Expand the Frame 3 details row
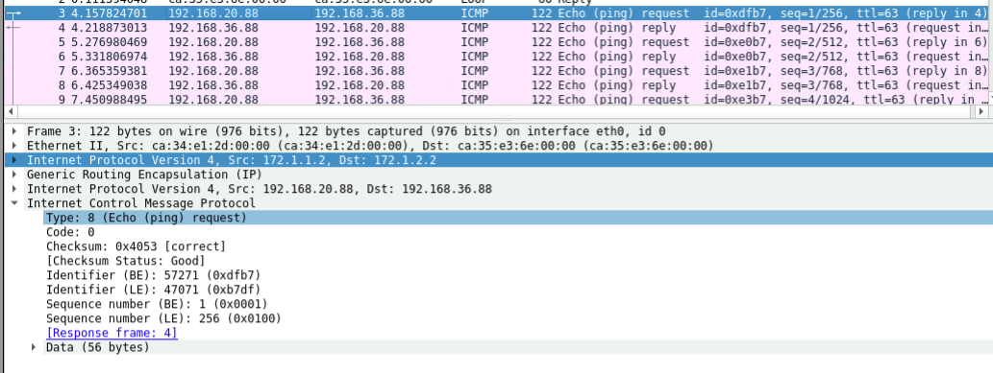 [13, 131]
